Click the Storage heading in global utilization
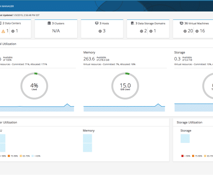Image resolution: width=213 pixels, height=176 pixels. click(180, 53)
